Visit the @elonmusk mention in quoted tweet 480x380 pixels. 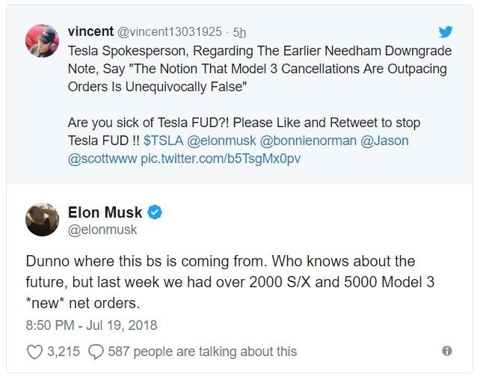221,141
